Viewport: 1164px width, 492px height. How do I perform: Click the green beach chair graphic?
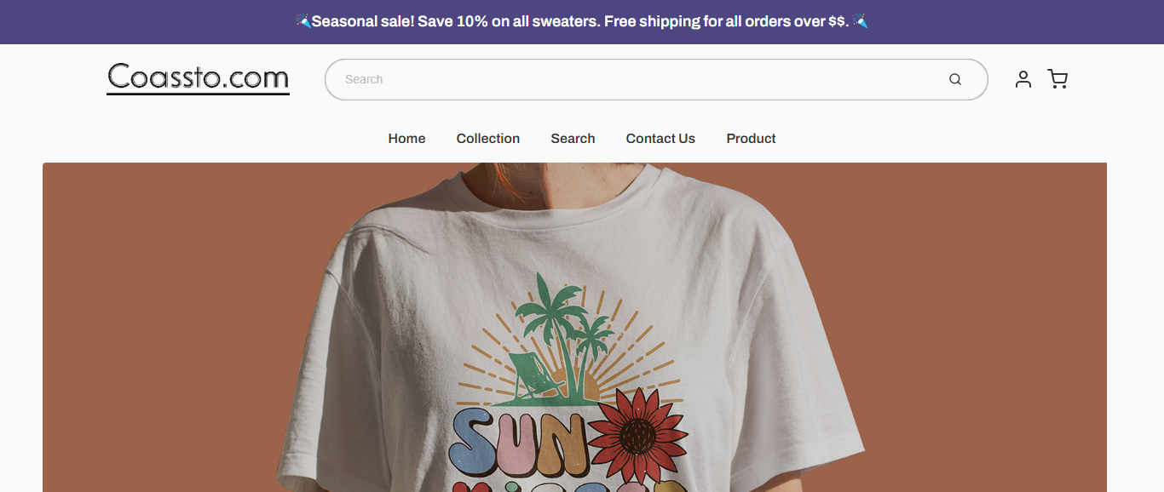(x=533, y=376)
